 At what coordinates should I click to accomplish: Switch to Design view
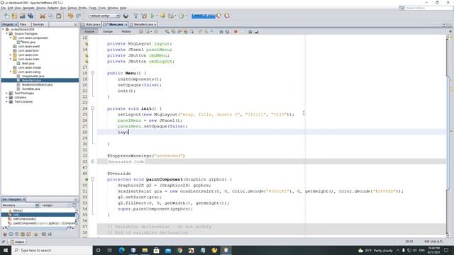click(108, 31)
